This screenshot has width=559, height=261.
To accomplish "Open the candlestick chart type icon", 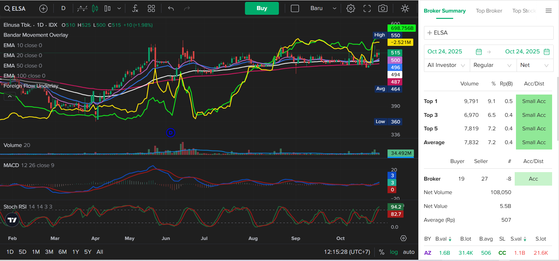I will tap(95, 8).
